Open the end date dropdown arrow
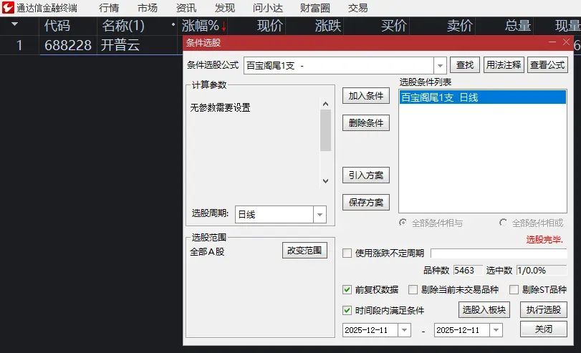 496,330
